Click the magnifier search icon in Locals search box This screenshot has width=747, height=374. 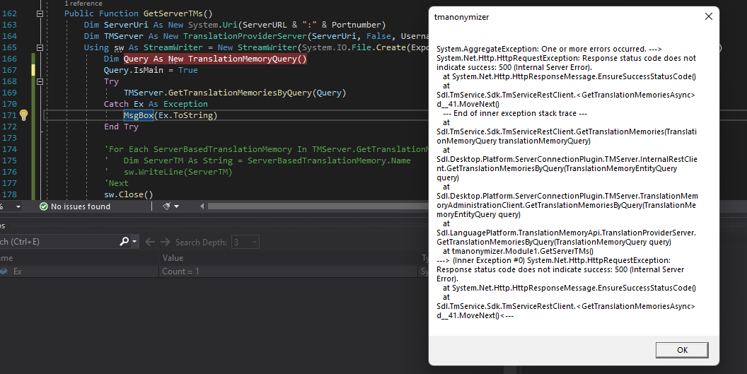click(124, 242)
